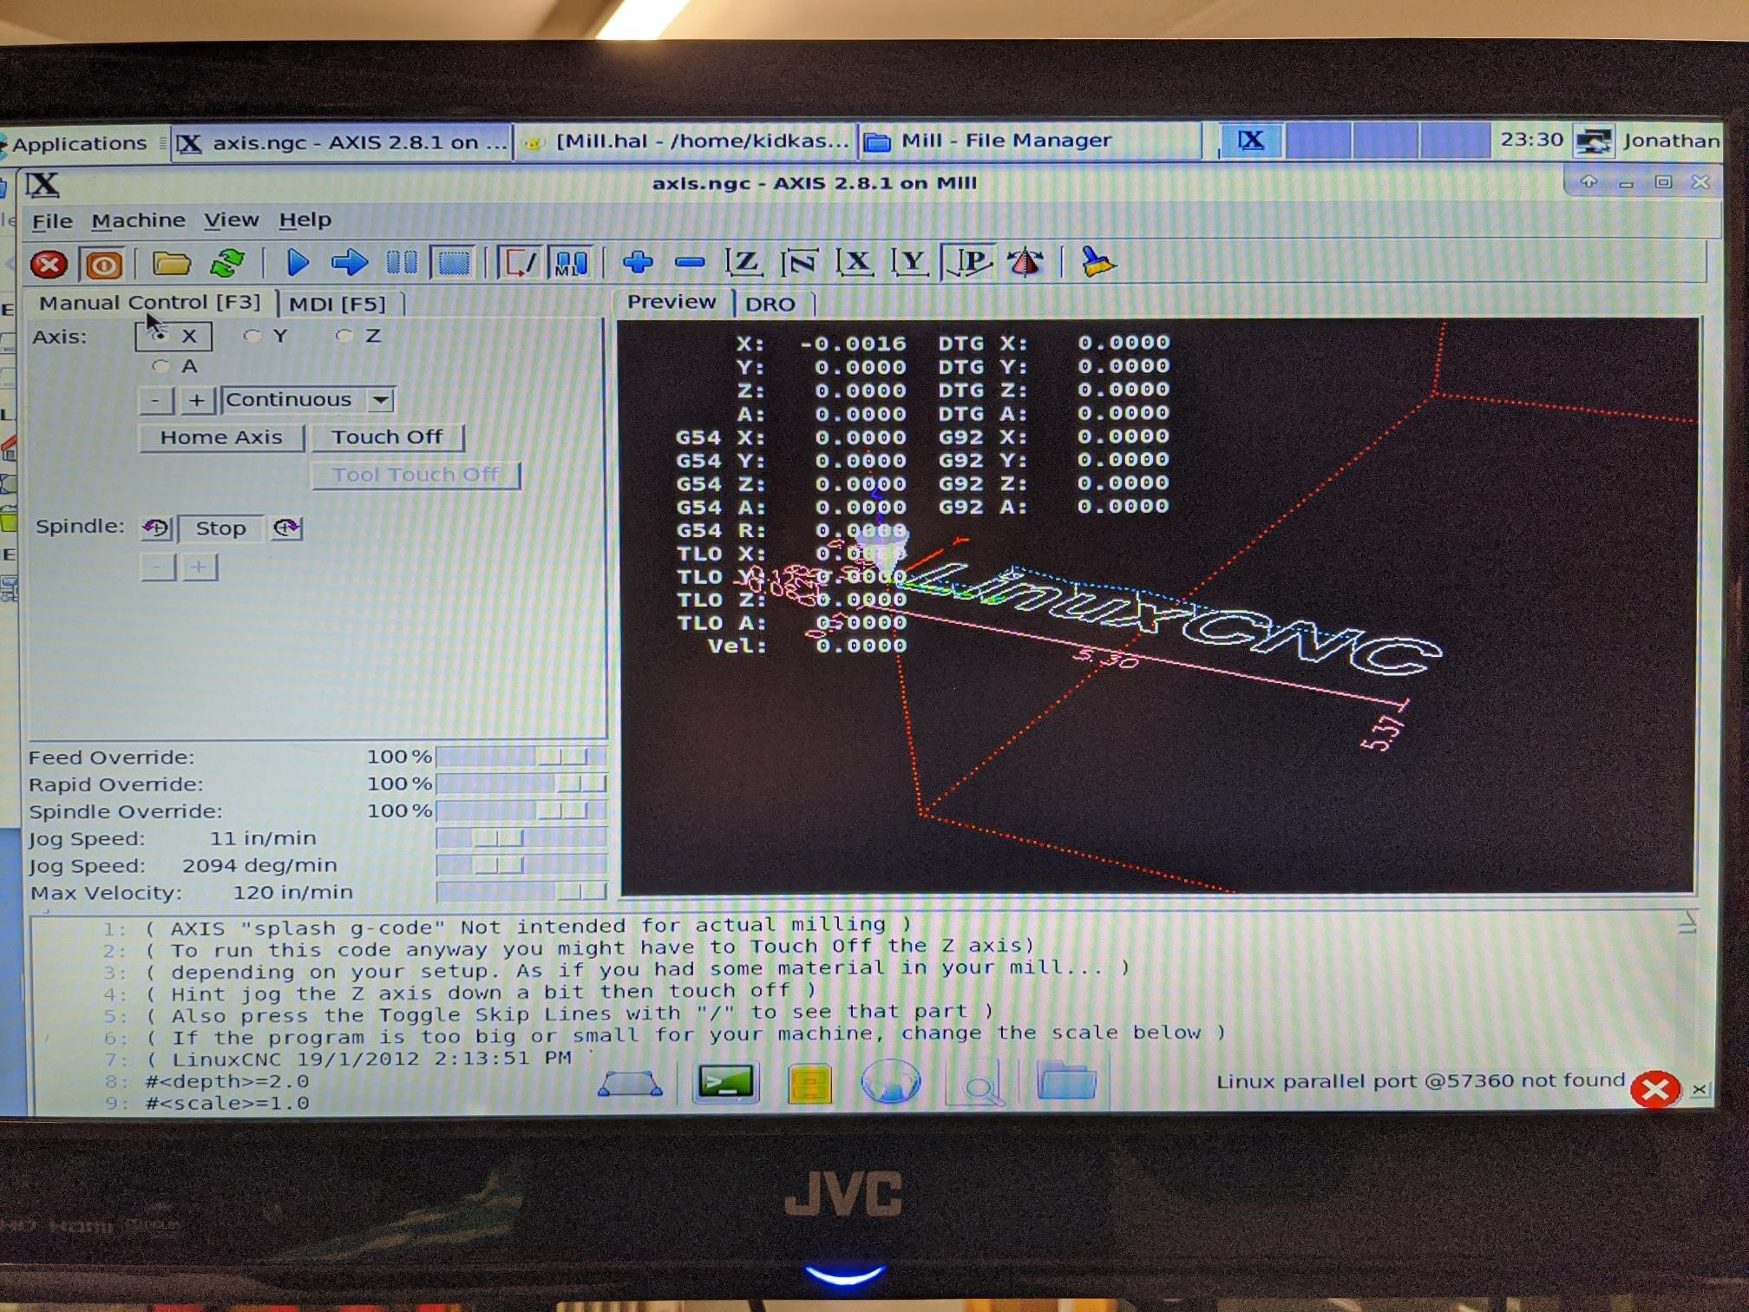
Task: Toggle the machine power button
Action: tap(102, 265)
